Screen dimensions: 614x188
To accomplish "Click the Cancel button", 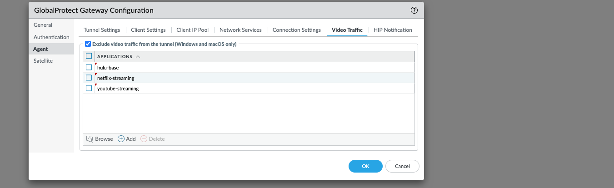I will [402, 166].
